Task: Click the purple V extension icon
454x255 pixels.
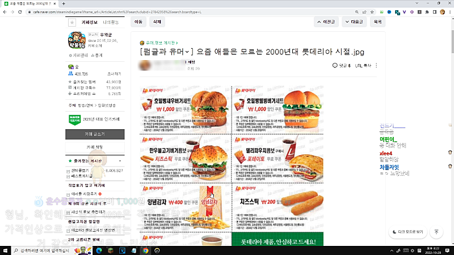Action: [404, 12]
